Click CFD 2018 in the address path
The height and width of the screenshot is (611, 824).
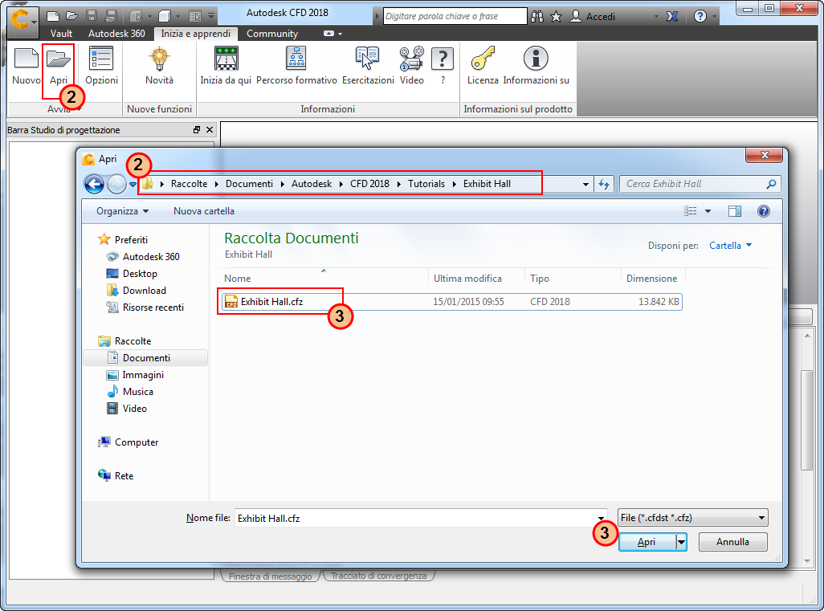click(370, 184)
